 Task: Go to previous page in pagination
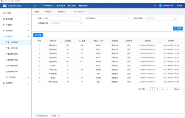click(147, 89)
